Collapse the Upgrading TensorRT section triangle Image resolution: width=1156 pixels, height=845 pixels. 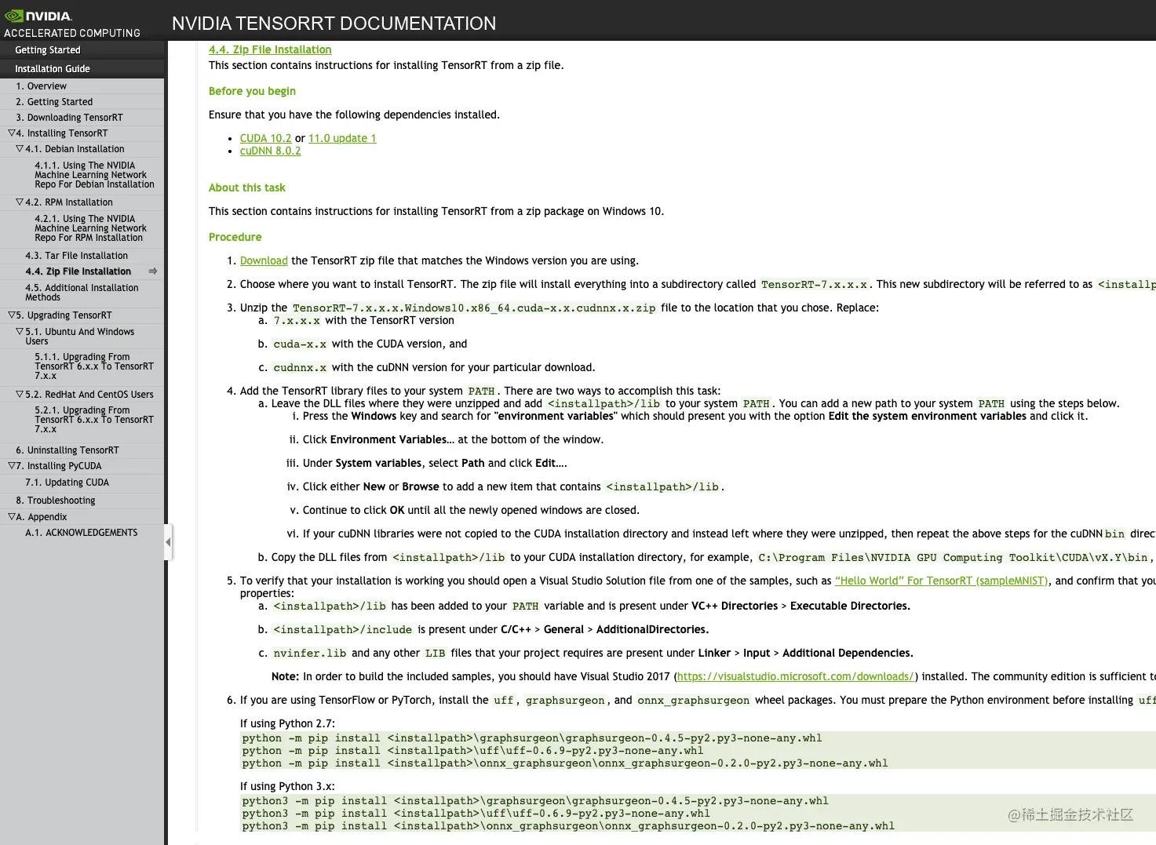tap(12, 315)
